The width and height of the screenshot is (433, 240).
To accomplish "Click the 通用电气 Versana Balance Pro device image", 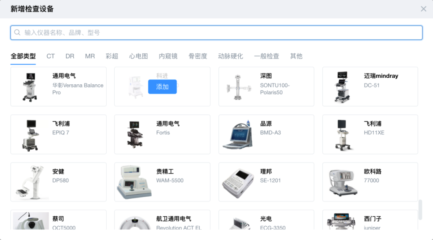I will pyautogui.click(x=30, y=87).
